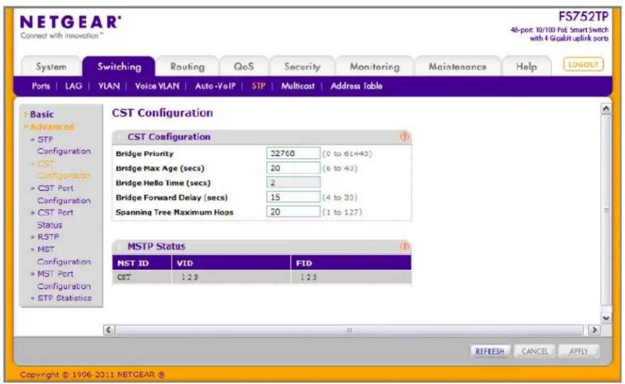The image size is (625, 384).
Task: Open the Address Table submenu
Action: (356, 86)
